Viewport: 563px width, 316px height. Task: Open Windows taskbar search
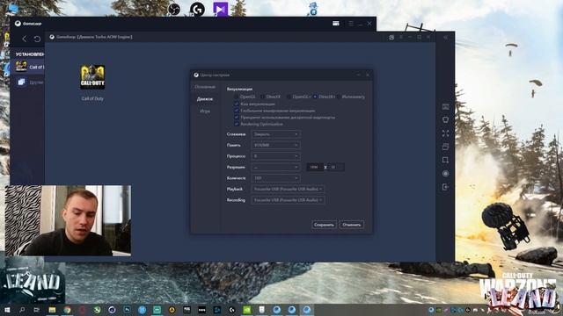(22, 310)
